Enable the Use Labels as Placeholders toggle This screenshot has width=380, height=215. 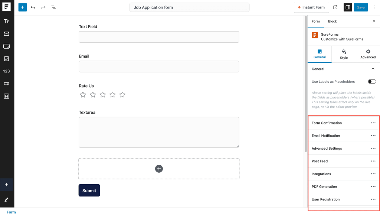click(x=371, y=81)
